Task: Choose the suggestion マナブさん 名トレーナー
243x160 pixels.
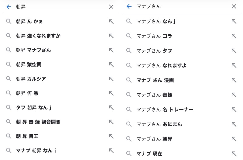Action: (x=165, y=110)
